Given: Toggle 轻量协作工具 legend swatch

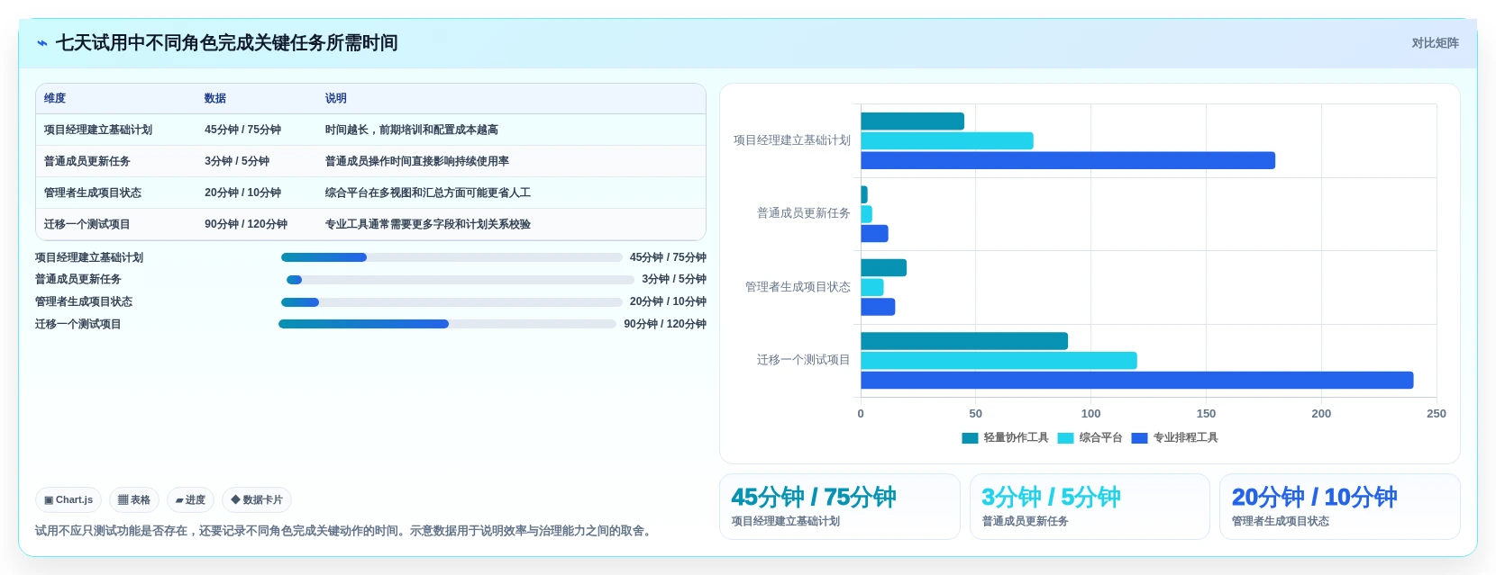Looking at the screenshot, I should point(970,438).
